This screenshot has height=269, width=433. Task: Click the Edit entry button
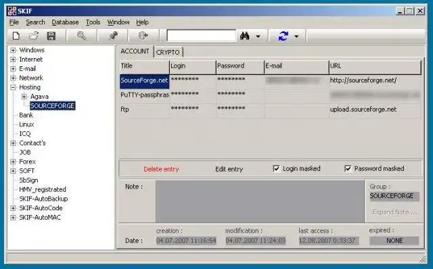tap(229, 169)
